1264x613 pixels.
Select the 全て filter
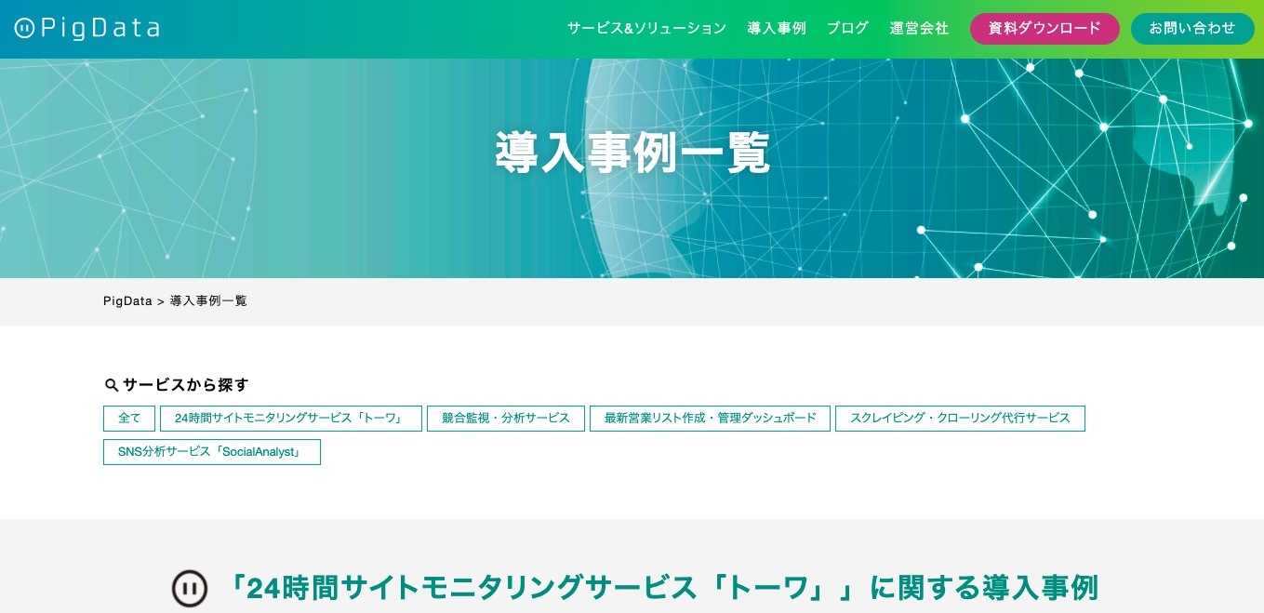coord(129,419)
